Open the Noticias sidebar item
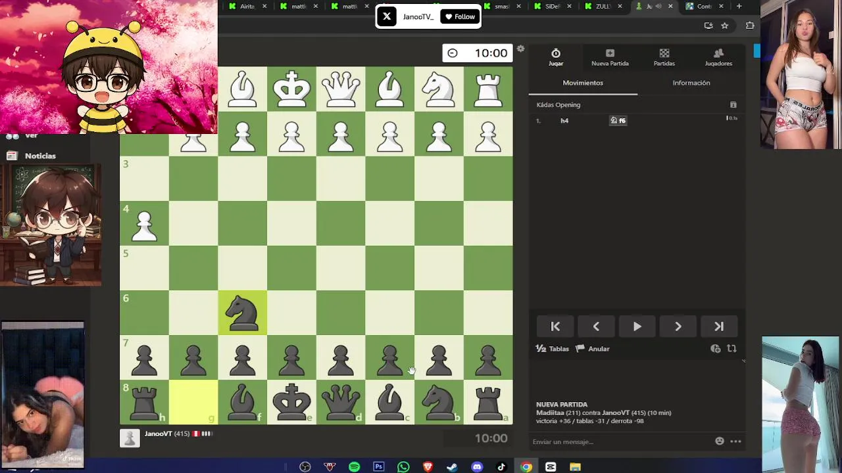This screenshot has width=842, height=473. (x=32, y=156)
